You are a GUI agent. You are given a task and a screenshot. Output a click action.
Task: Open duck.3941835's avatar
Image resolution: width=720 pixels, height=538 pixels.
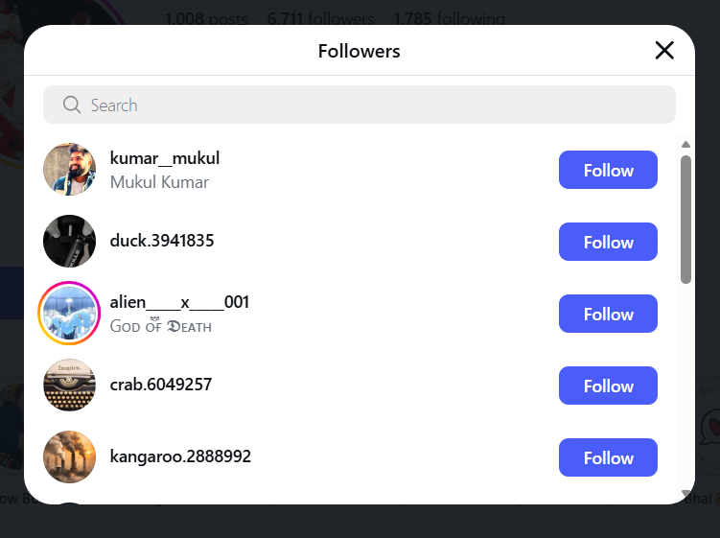[x=70, y=242]
